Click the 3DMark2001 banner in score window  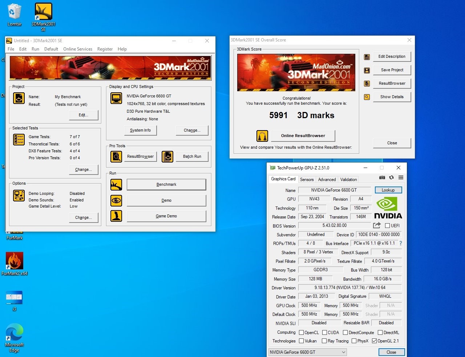(296, 72)
